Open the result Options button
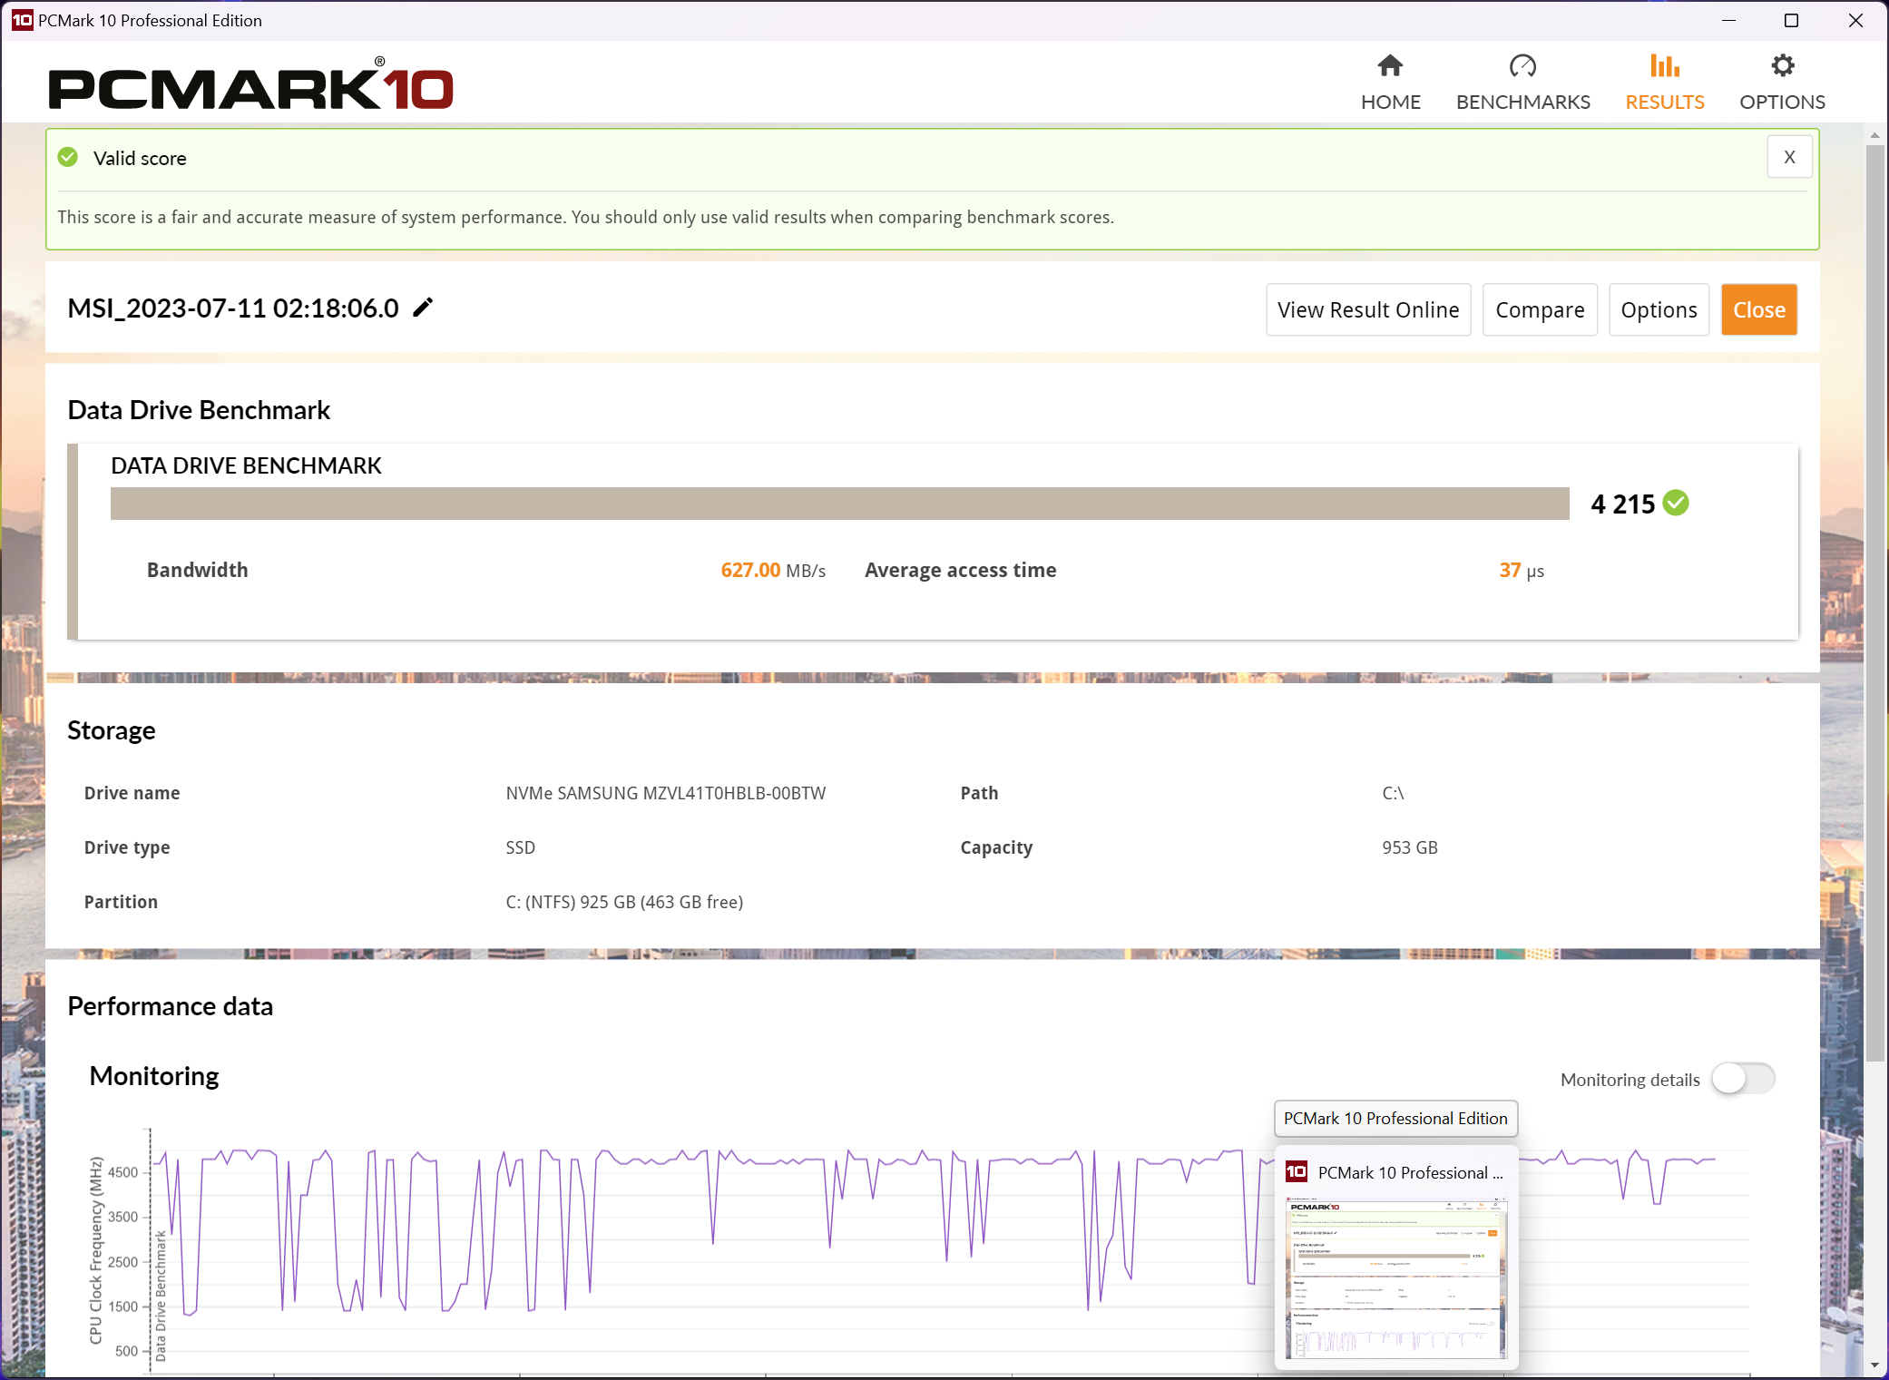 pos(1659,309)
